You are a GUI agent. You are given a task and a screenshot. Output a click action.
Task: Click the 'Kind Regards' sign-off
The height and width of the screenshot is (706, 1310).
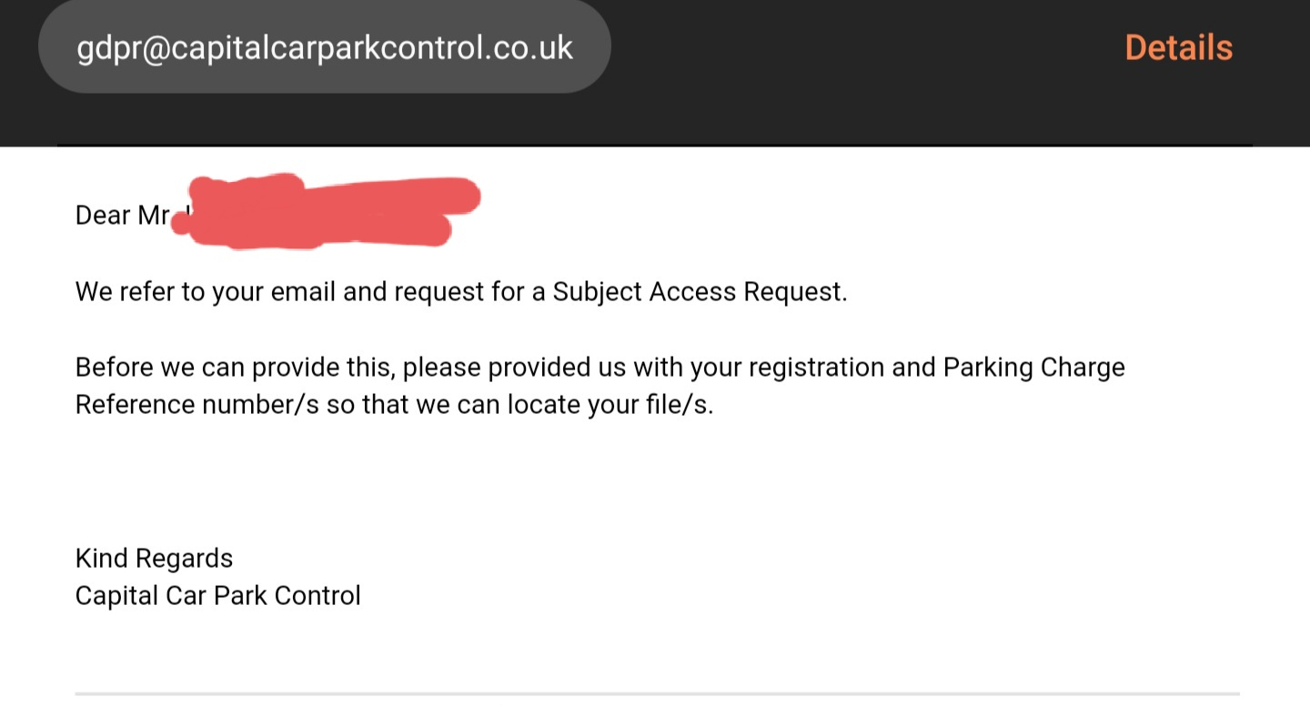154,558
